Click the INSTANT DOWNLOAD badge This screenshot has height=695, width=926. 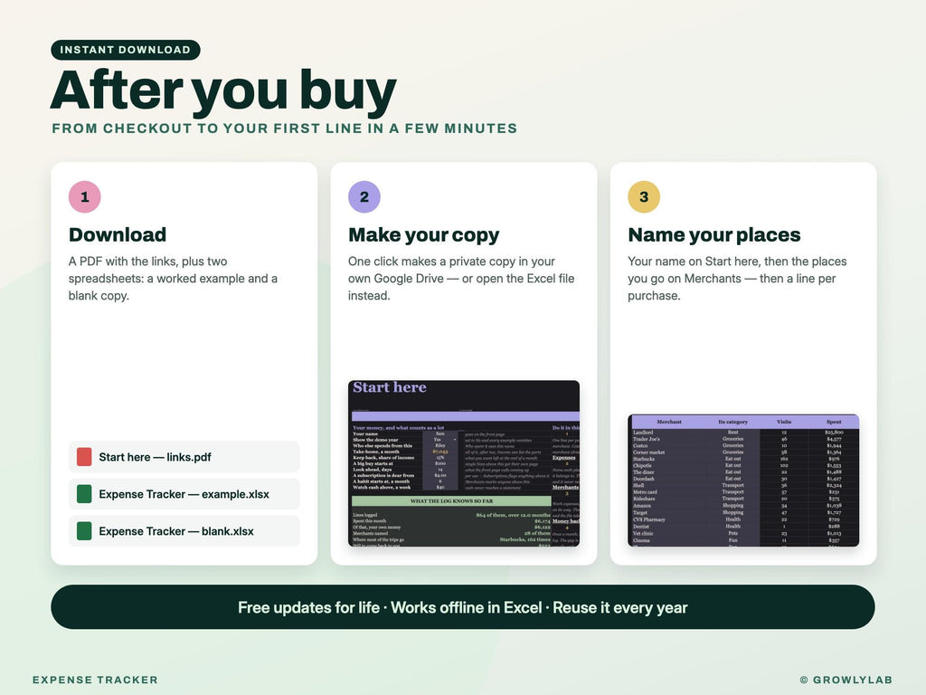click(126, 50)
